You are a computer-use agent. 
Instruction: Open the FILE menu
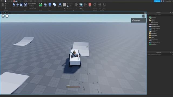coord(2,1)
